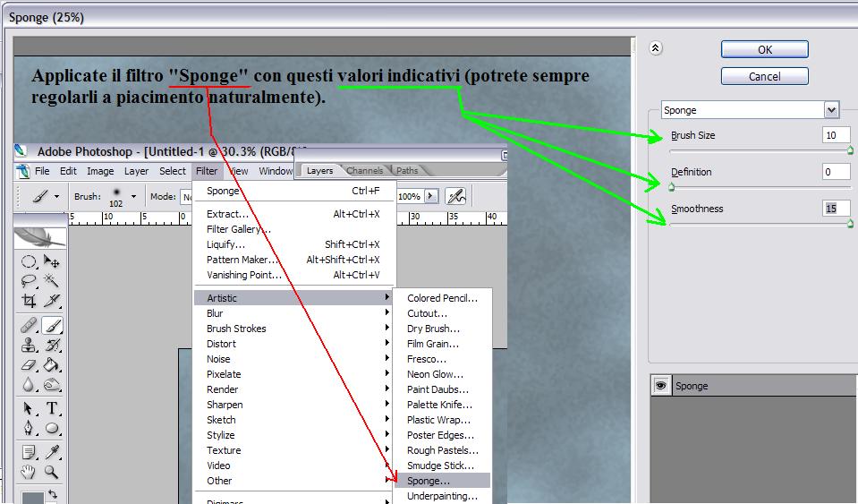
Task: Click the Definition value field
Action: click(x=837, y=172)
